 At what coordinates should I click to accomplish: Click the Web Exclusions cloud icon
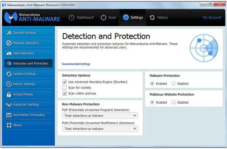click(x=9, y=53)
